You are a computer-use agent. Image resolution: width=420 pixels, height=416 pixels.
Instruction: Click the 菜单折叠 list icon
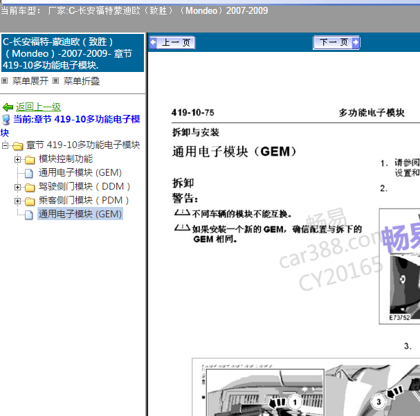point(55,80)
